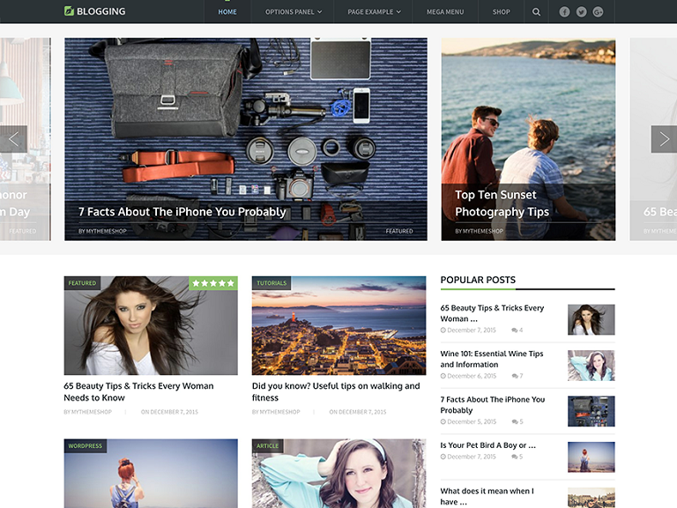Open the Twitter social icon
The width and height of the screenshot is (677, 508).
click(x=581, y=12)
